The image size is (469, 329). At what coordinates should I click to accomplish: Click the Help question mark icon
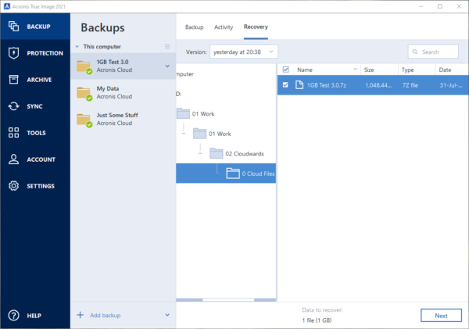[13, 315]
